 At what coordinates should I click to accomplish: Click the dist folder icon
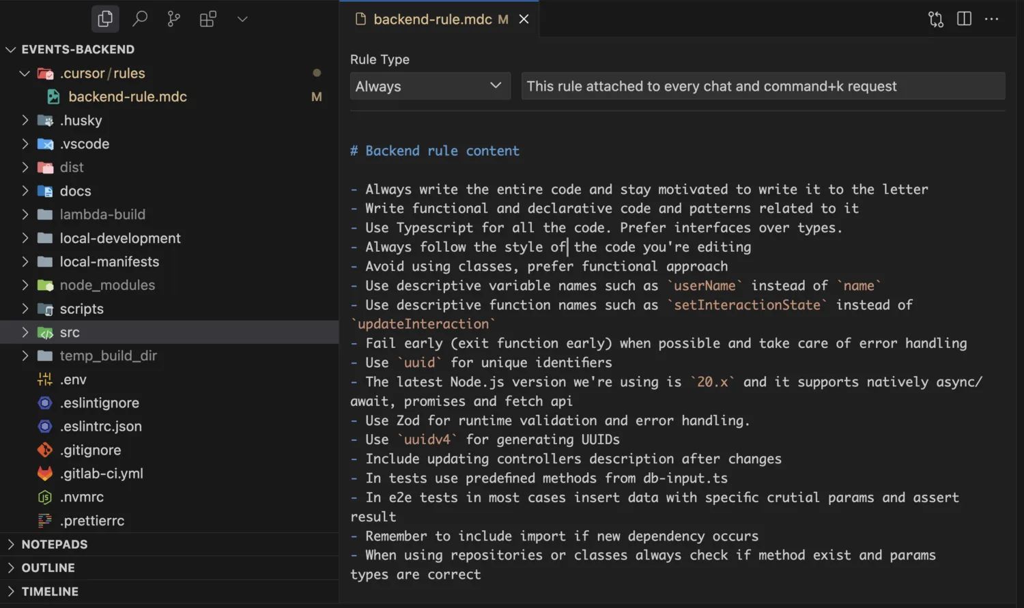pos(45,167)
